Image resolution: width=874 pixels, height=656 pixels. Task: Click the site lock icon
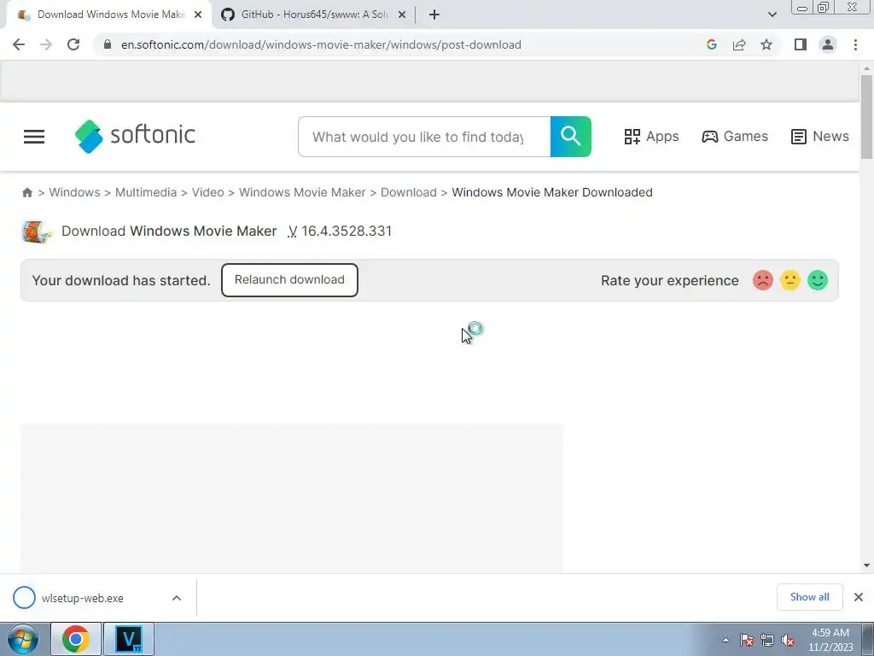click(108, 44)
